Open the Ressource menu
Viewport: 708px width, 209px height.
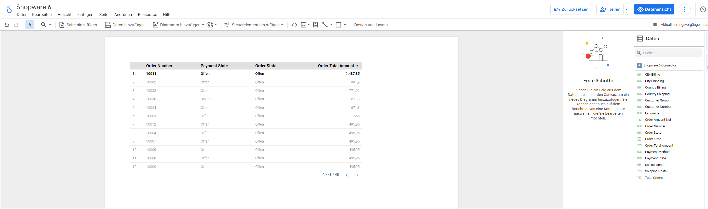147,14
